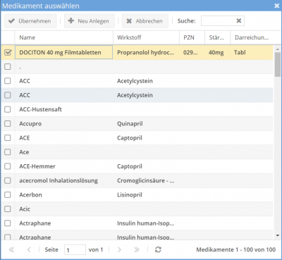The height and width of the screenshot is (260, 282).
Task: Click the Seite page number field
Action: tap(75, 249)
